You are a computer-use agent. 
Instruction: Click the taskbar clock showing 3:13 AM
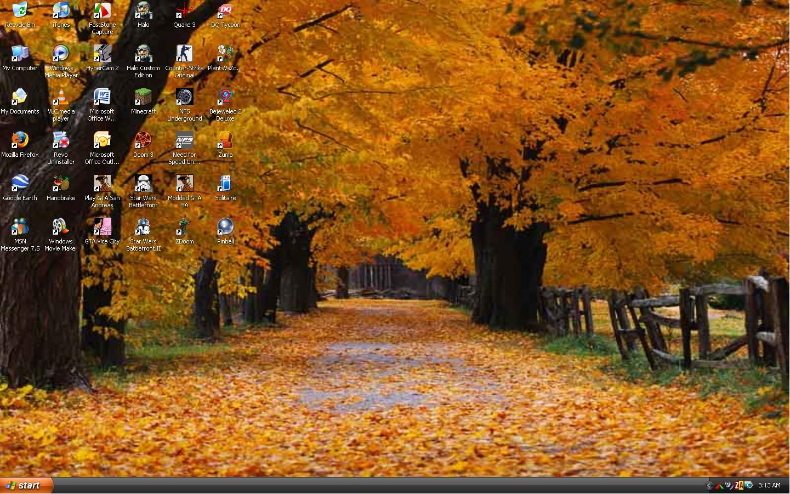[x=769, y=485]
